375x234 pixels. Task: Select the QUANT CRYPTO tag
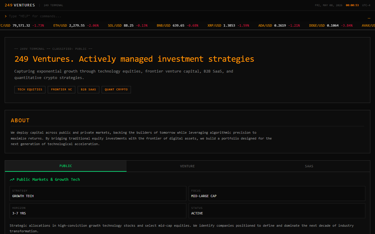tap(116, 90)
